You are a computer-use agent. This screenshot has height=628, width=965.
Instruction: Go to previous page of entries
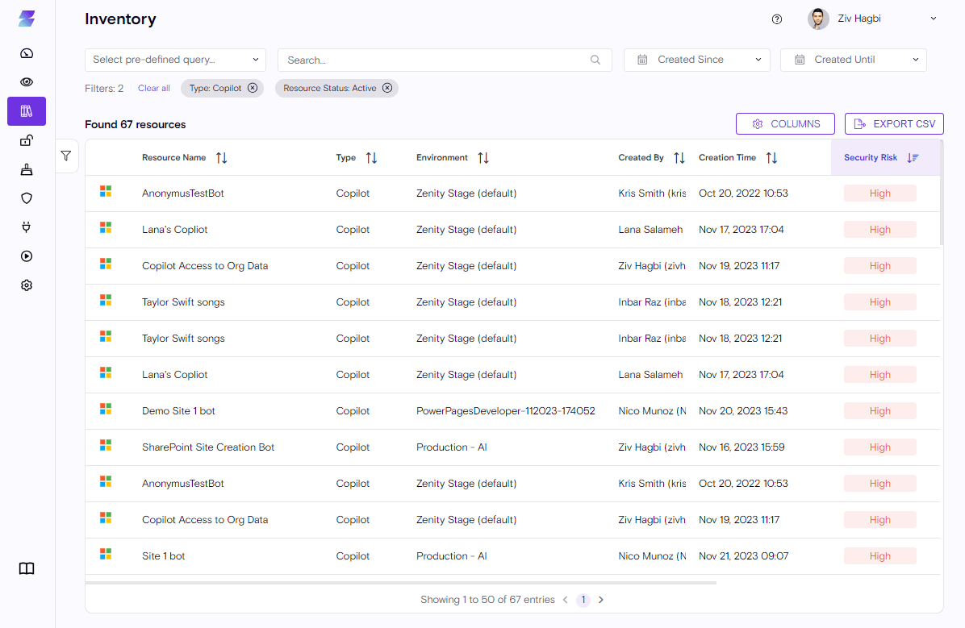pyautogui.click(x=565, y=600)
